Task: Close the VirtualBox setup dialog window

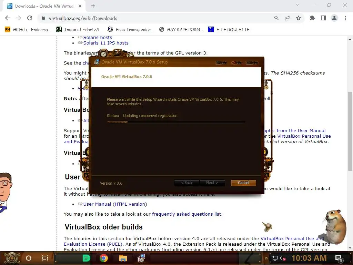Action: 252,62
